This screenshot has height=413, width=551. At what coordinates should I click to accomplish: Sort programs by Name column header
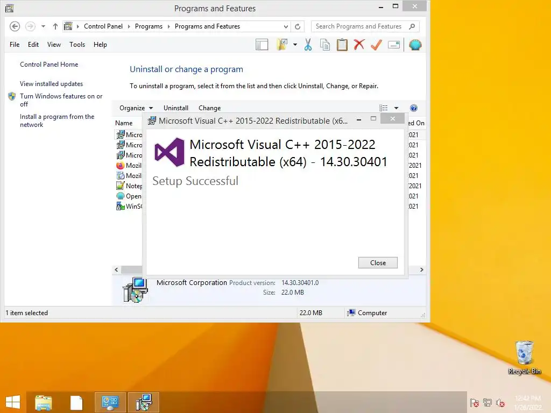124,123
